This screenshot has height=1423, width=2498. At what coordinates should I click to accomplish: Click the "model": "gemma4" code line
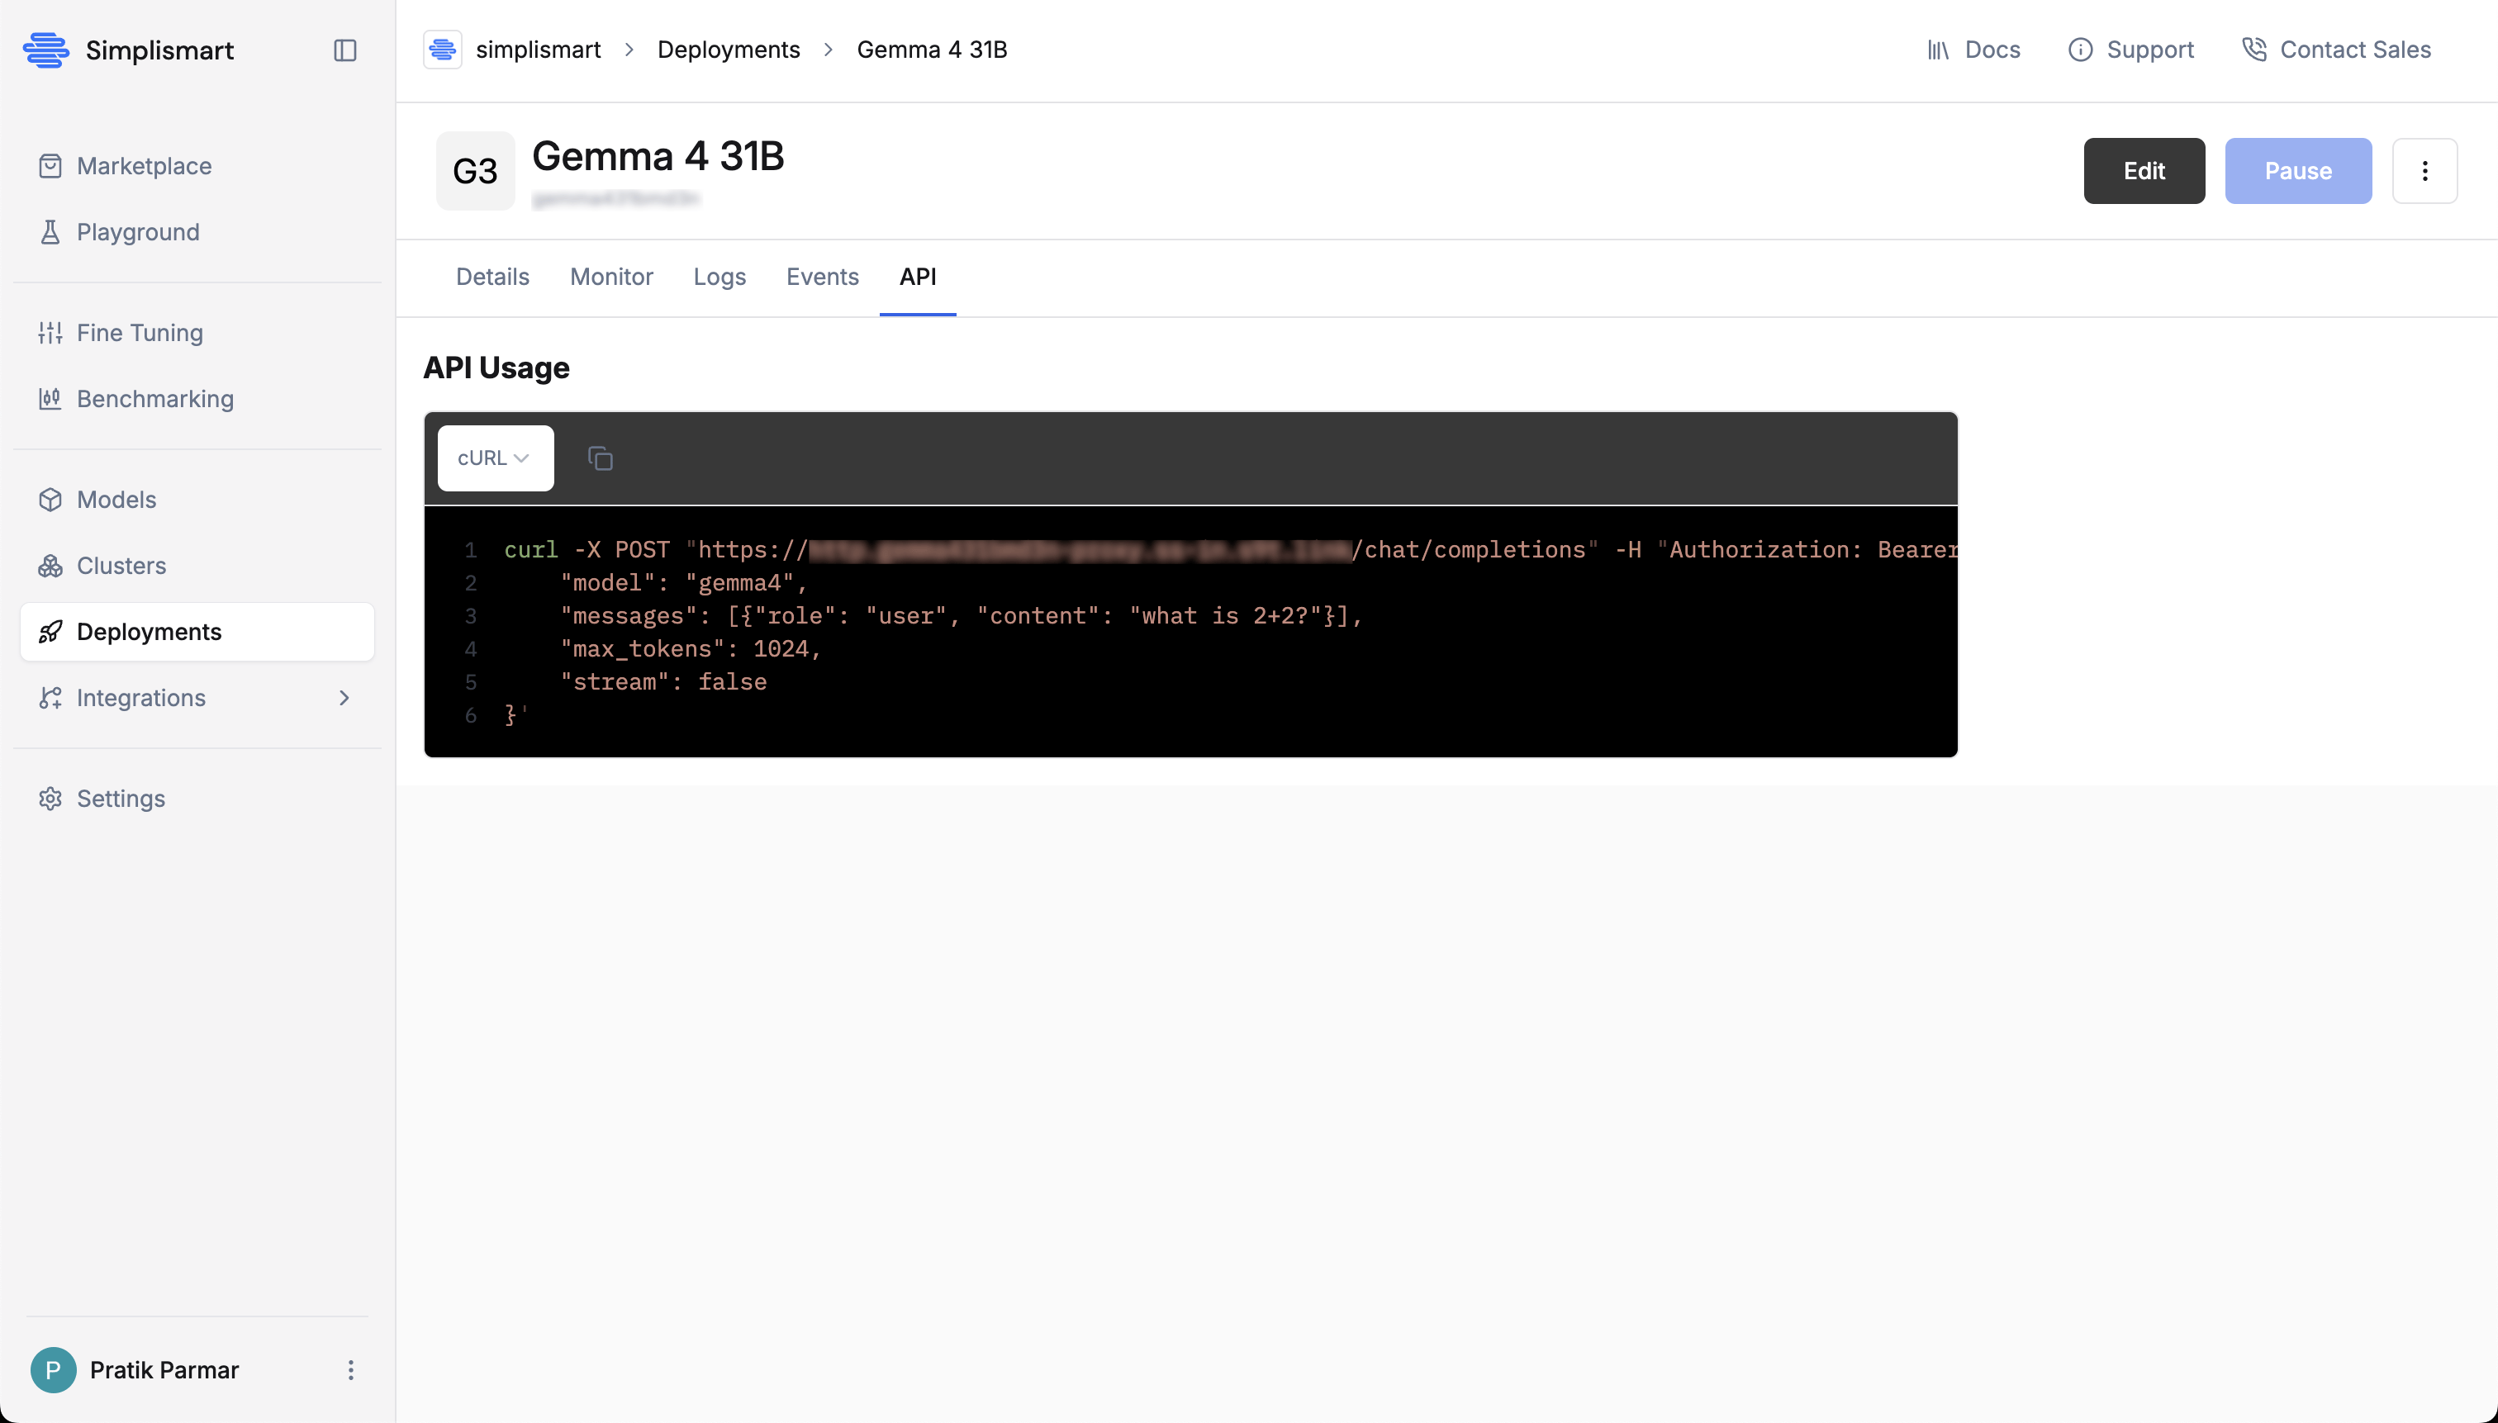pos(684,583)
